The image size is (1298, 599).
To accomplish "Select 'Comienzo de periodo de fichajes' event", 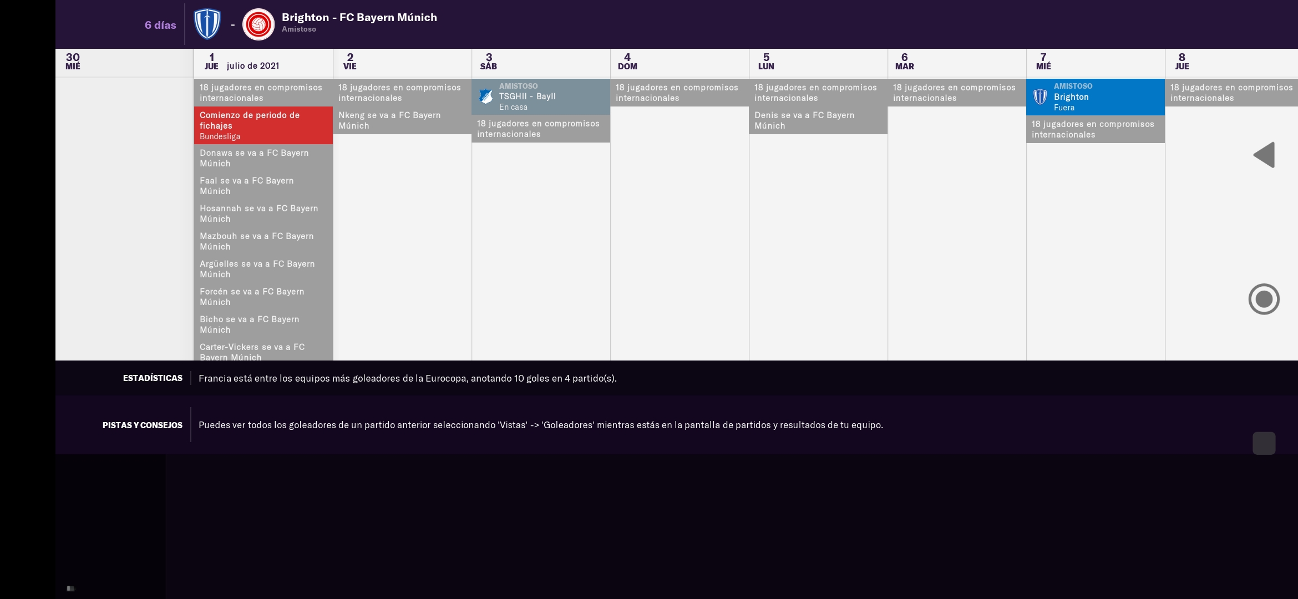I will (263, 125).
